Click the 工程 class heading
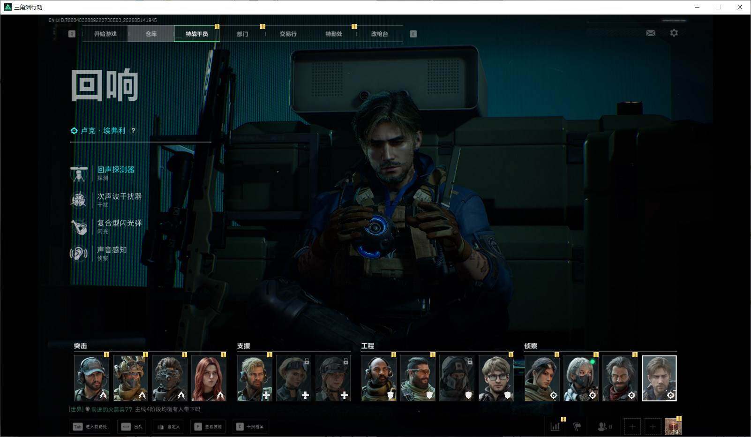Image resolution: width=751 pixels, height=437 pixels. pos(368,346)
